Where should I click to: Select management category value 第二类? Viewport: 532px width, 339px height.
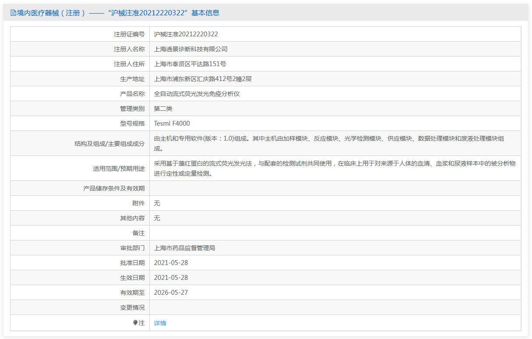[x=163, y=109]
